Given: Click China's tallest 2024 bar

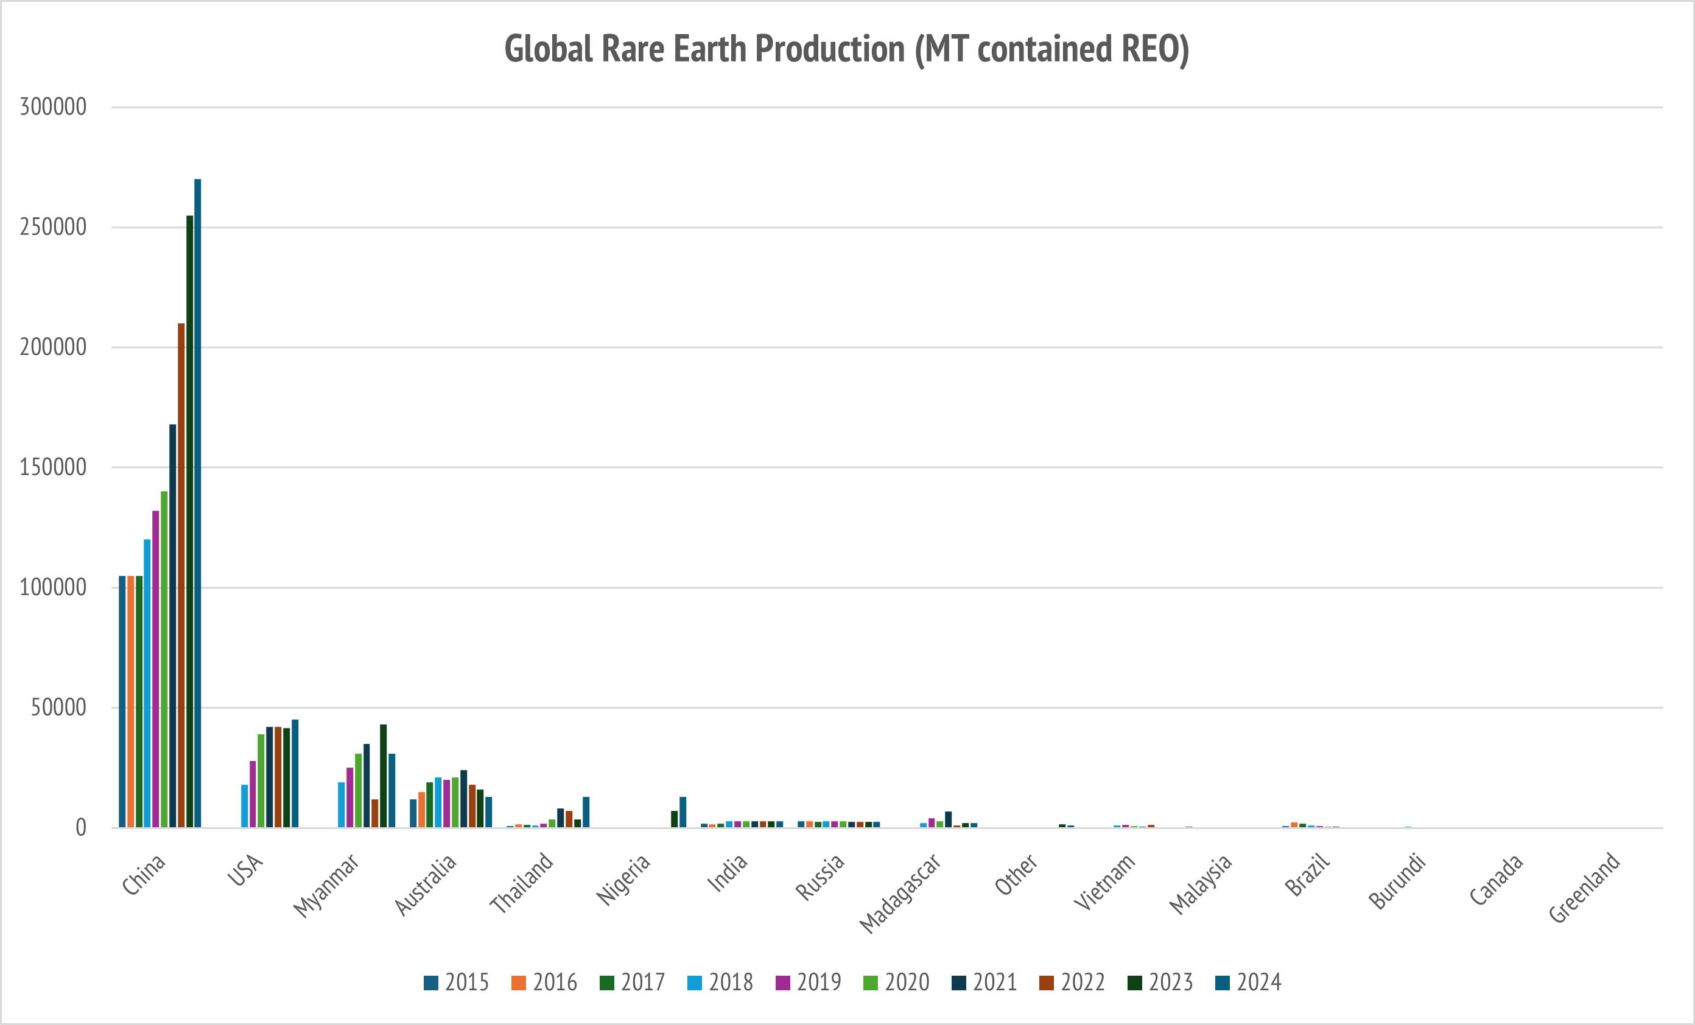Looking at the screenshot, I should pos(198,502).
